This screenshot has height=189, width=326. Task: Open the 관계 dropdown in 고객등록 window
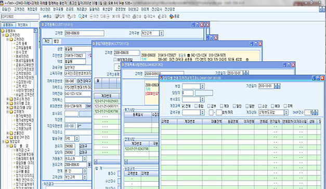click(x=85, y=171)
